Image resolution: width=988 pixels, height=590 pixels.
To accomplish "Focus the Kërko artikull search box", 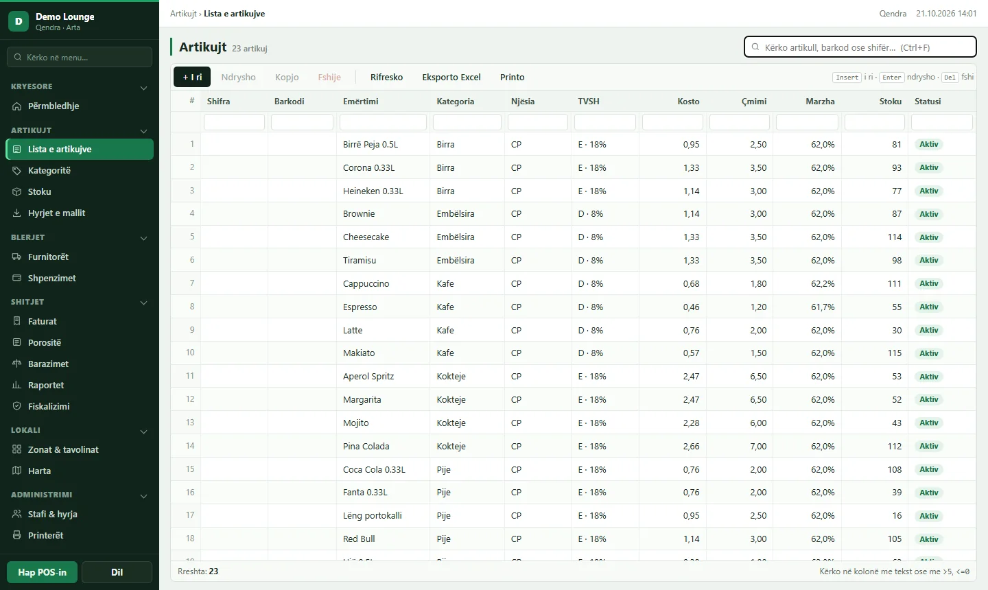I will tap(860, 47).
